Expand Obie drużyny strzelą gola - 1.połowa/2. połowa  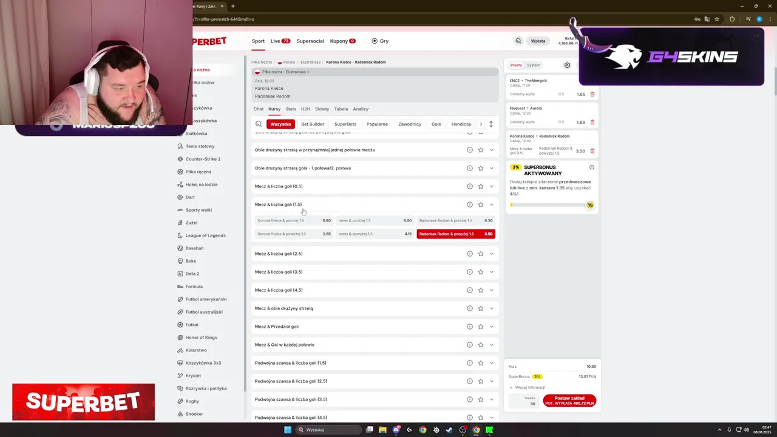[492, 168]
